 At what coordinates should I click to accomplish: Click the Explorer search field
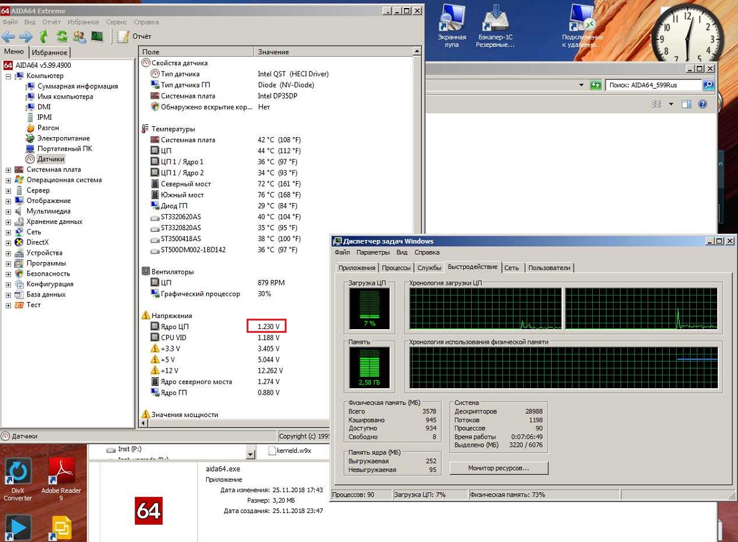tap(652, 85)
